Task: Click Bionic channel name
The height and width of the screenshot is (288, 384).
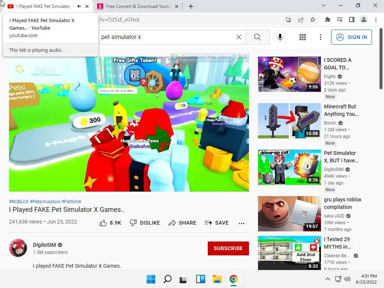Action: pyautogui.click(x=330, y=123)
